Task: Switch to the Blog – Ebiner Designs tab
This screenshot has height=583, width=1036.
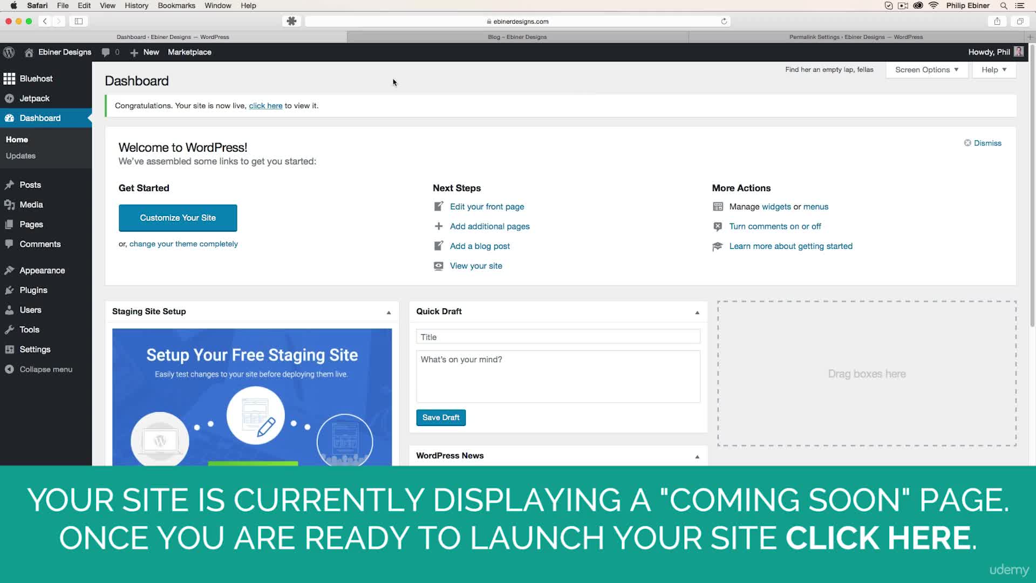Action: [x=517, y=37]
